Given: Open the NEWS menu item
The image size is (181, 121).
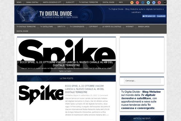Looking at the screenshot, I should pyautogui.click(x=19, y=2).
